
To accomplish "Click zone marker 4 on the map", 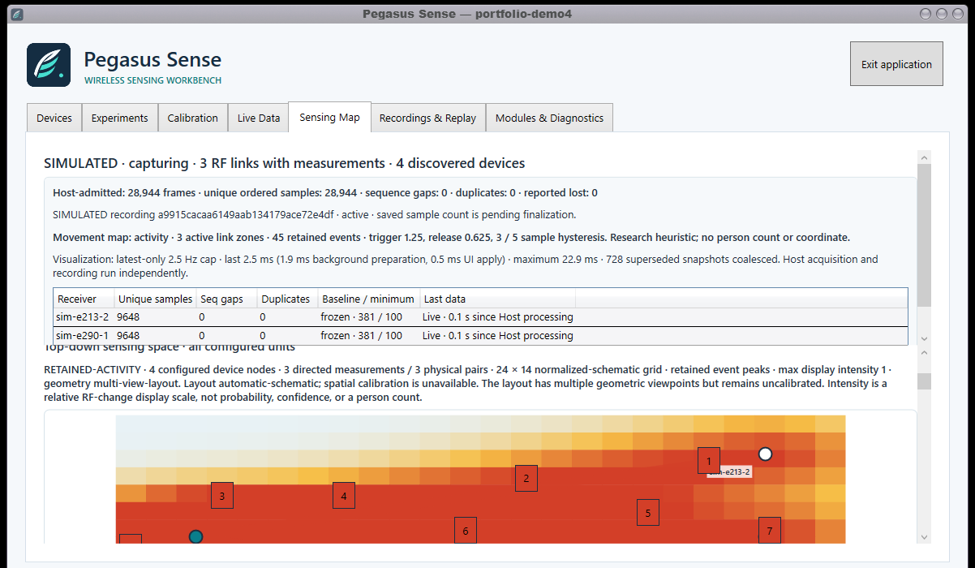I will click(x=344, y=495).
